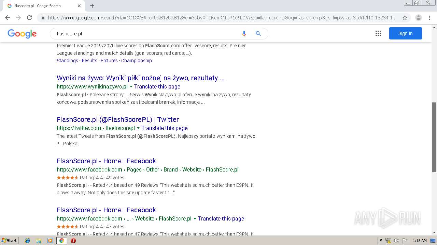Click the twitter.com › flashscorepl URL

tap(96, 128)
